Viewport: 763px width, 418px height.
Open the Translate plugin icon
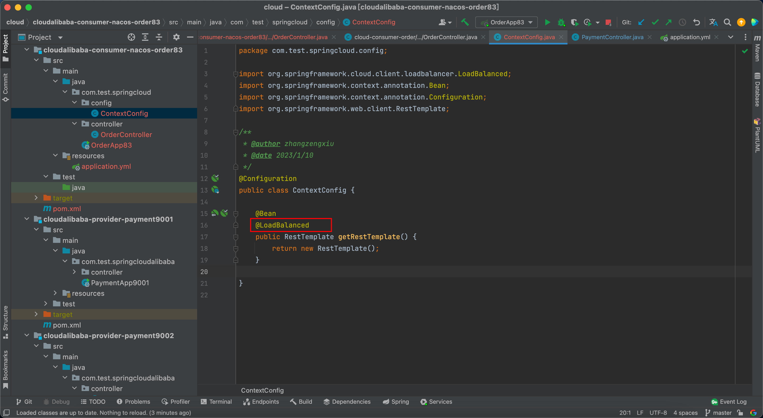coord(713,22)
